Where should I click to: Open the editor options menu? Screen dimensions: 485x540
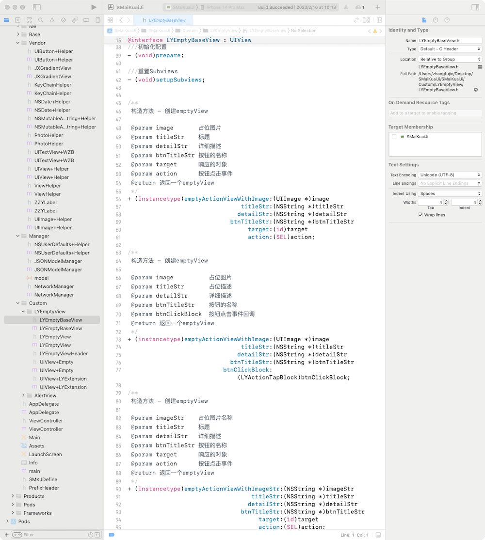(367, 20)
